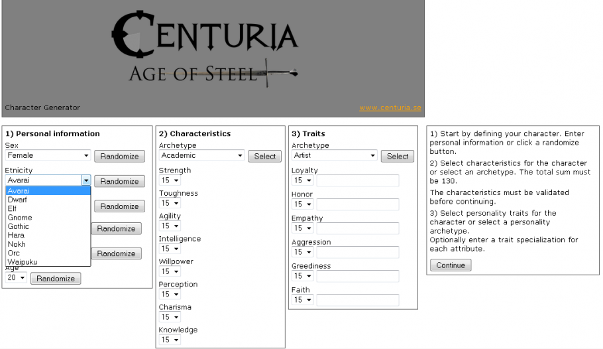Open the Intelligence value dropdown
The height and width of the screenshot is (349, 603).
(170, 248)
